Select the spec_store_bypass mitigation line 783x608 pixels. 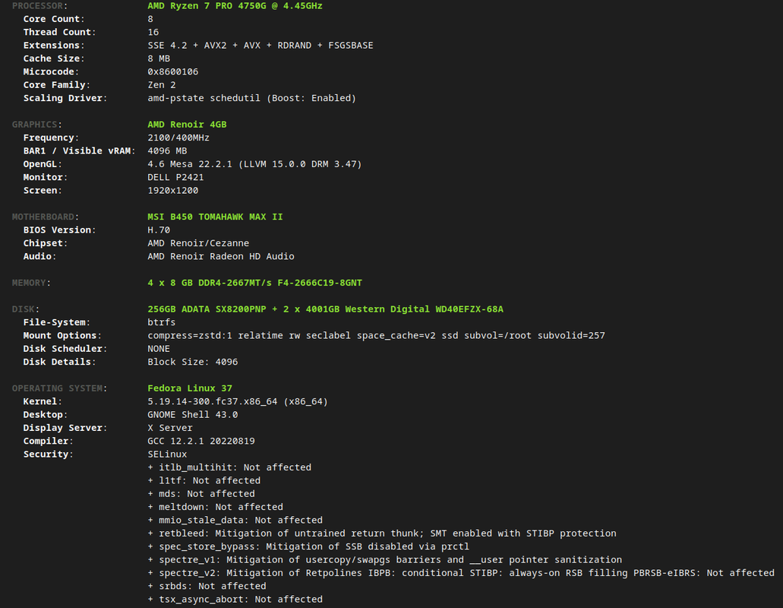(308, 546)
